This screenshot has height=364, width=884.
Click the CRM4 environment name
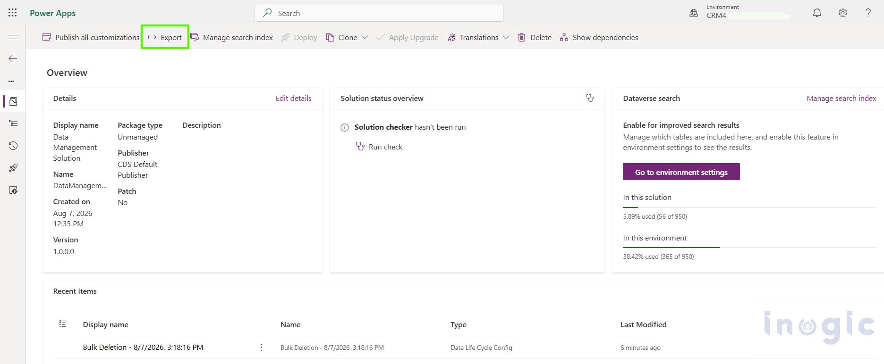716,16
